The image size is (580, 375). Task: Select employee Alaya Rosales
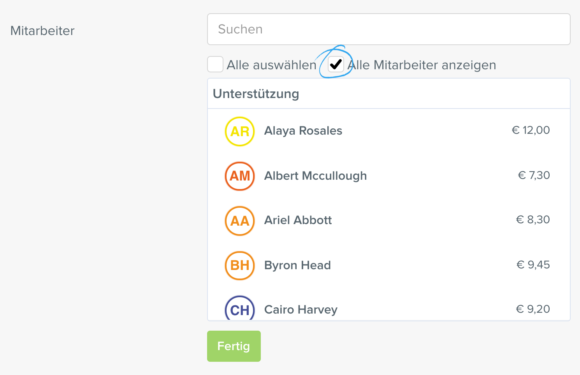pos(389,131)
